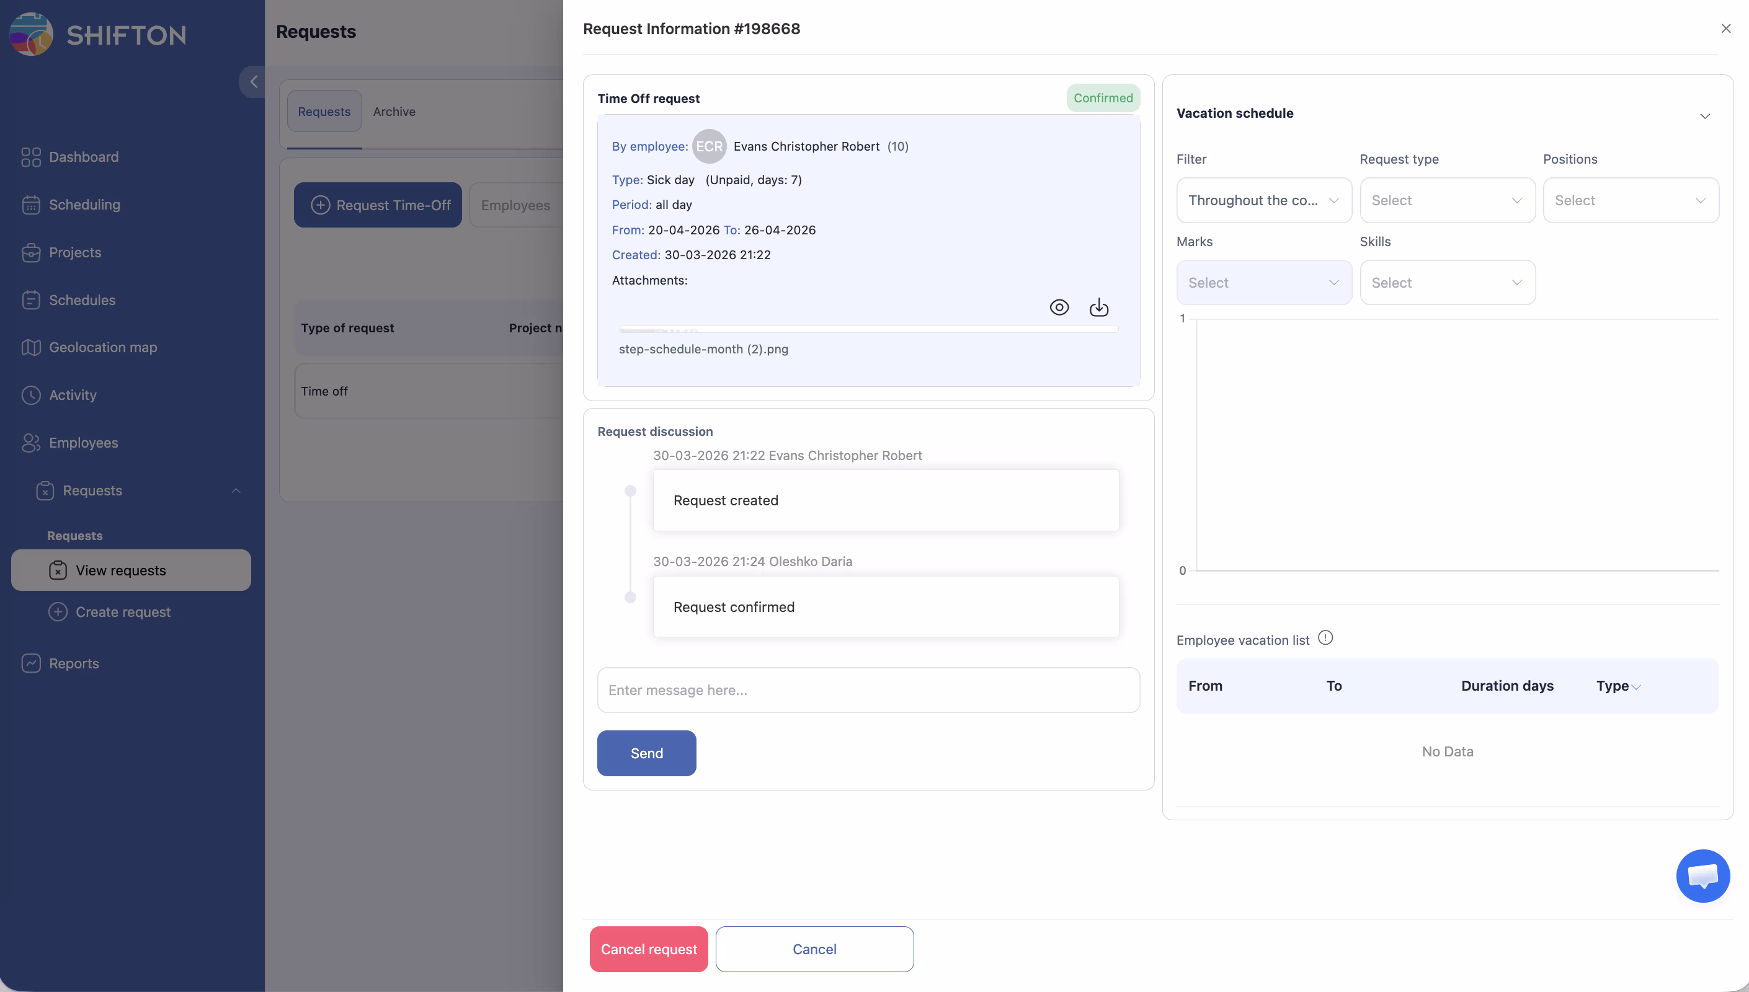The width and height of the screenshot is (1749, 992).
Task: Close the Request Information panel
Action: 1725,29
